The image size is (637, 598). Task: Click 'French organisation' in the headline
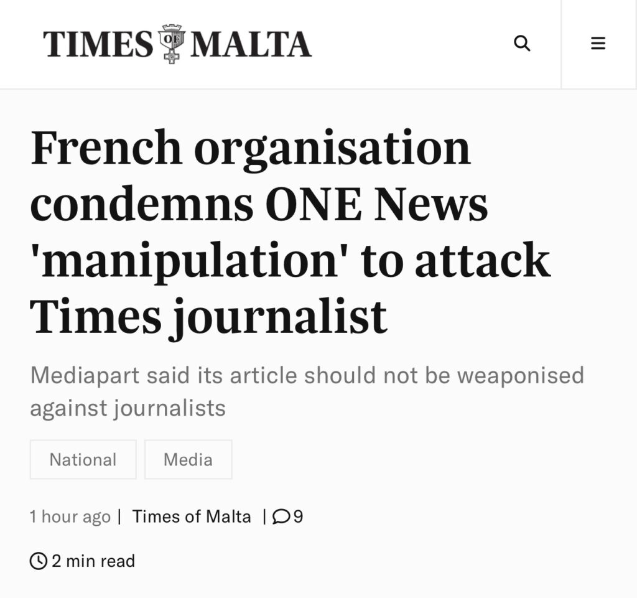(251, 147)
